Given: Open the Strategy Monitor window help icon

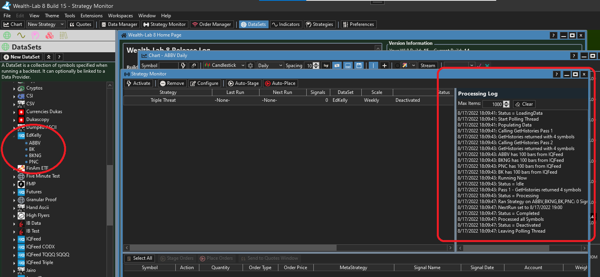Looking at the screenshot, I should [556, 74].
